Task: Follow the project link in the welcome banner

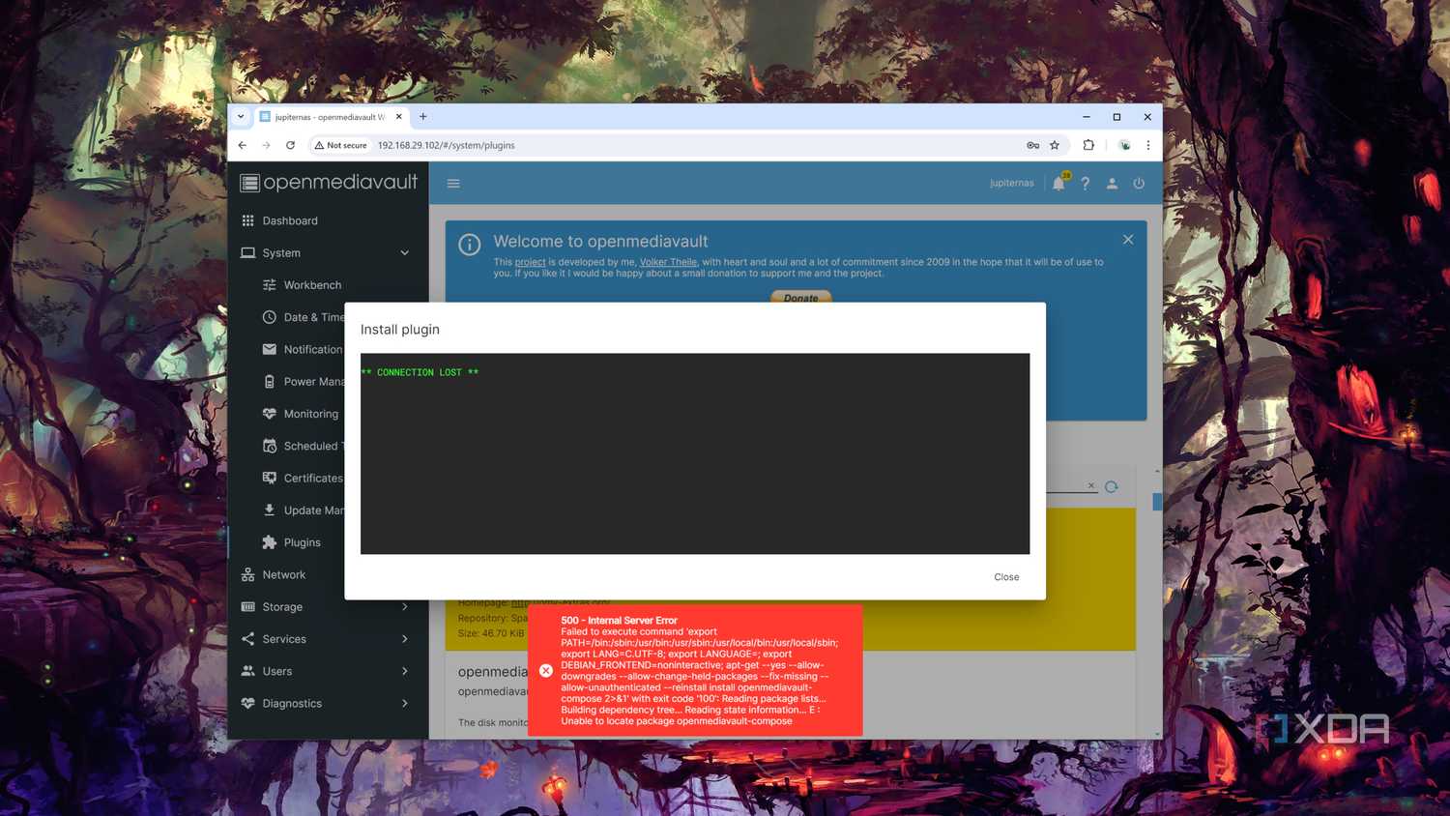Action: click(x=530, y=262)
